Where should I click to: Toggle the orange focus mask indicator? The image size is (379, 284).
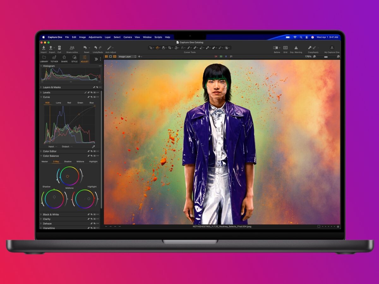click(x=115, y=56)
